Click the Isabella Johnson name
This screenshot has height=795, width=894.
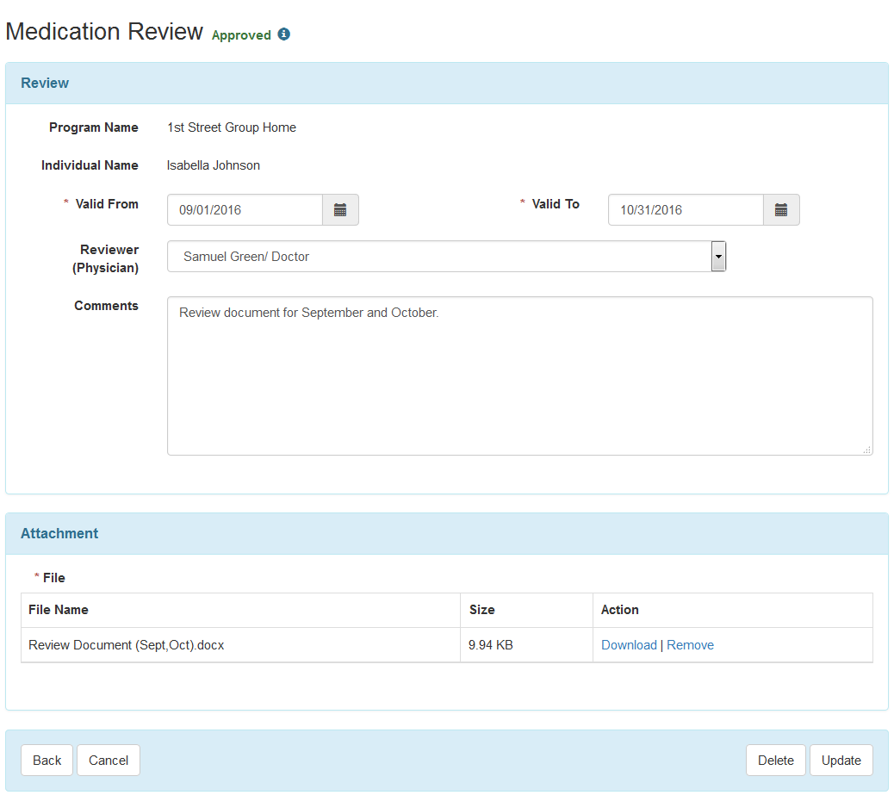[x=214, y=165]
